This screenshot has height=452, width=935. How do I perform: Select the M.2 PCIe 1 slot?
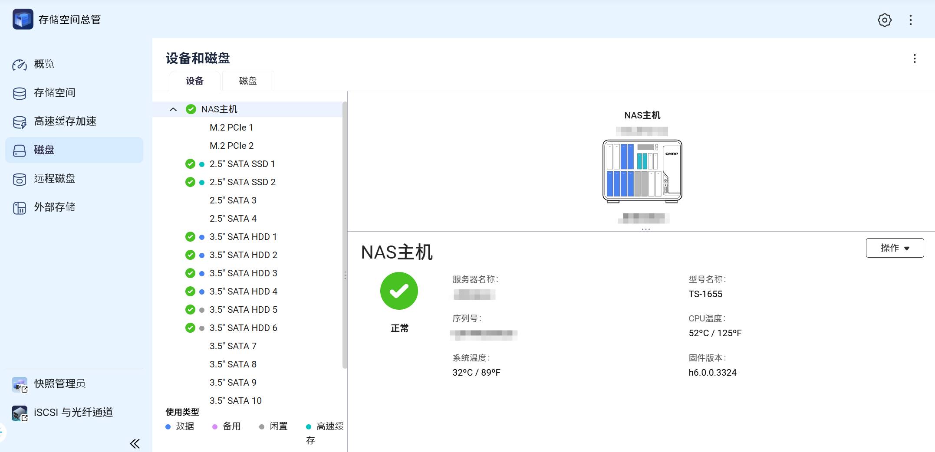tap(231, 128)
